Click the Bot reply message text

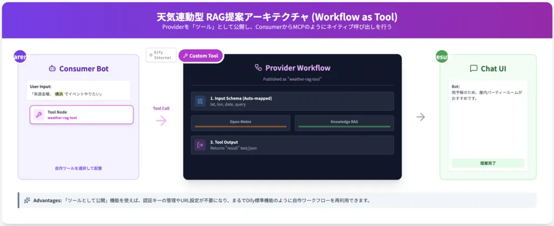486,95
